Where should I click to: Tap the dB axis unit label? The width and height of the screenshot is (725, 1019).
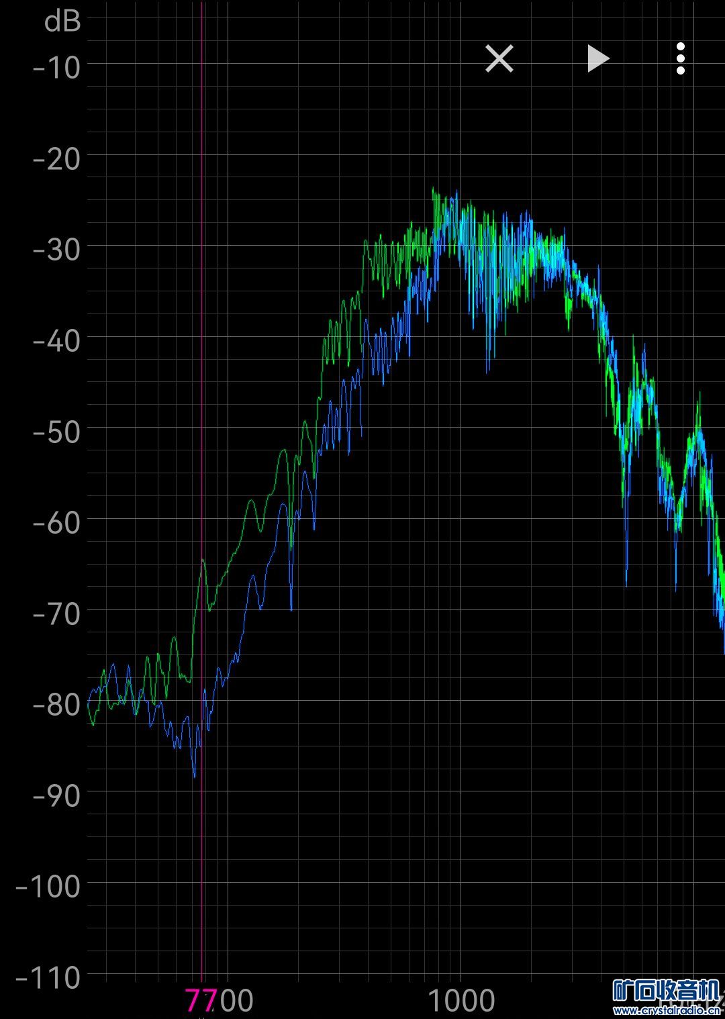pos(62,21)
